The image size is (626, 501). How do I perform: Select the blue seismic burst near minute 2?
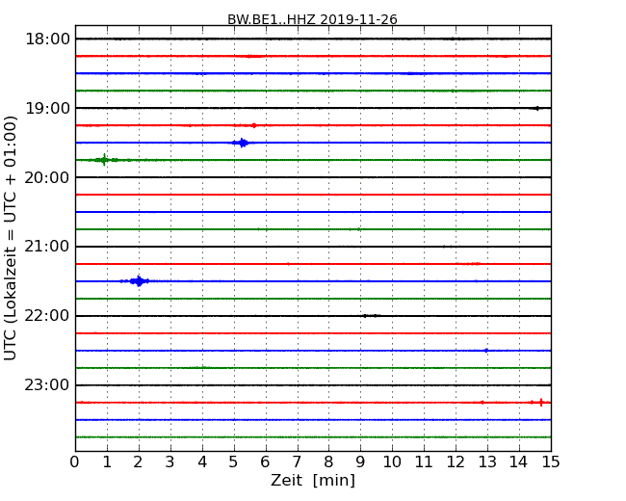click(139, 281)
